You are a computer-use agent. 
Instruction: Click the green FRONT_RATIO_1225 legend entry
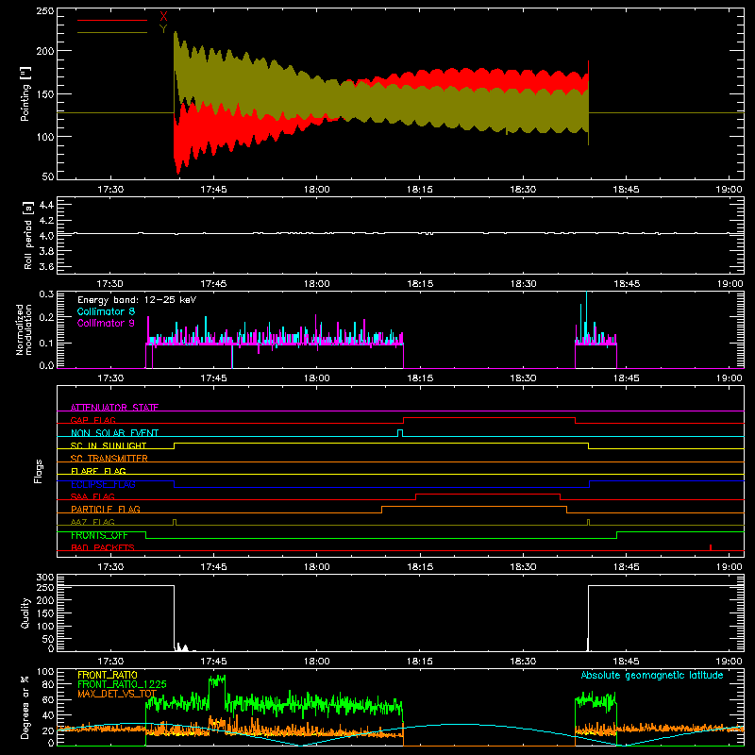click(x=122, y=684)
